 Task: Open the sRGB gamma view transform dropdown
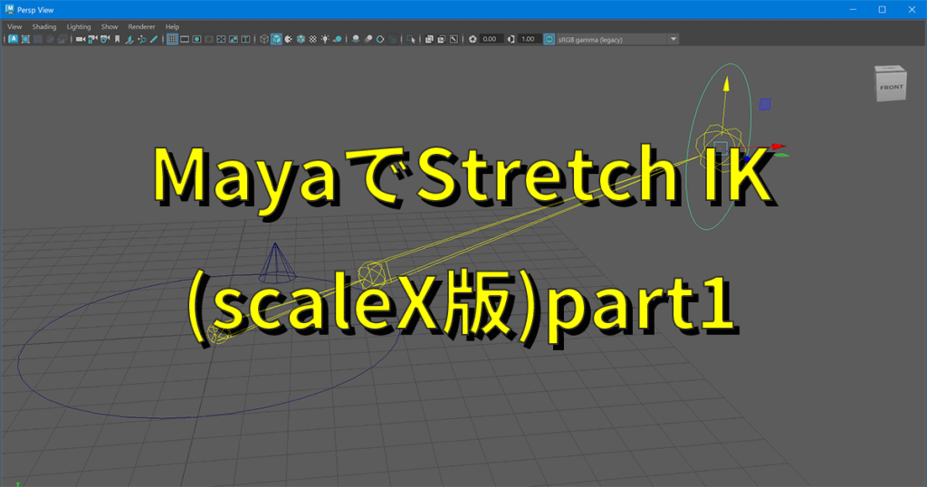click(617, 39)
